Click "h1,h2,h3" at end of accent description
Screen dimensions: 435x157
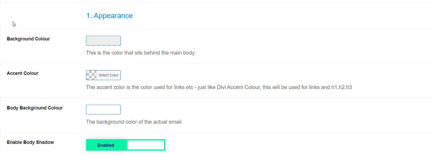(342, 87)
